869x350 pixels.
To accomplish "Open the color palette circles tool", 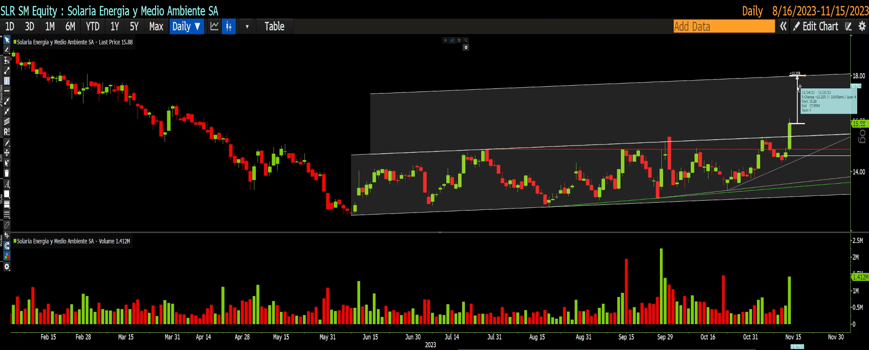I will point(7,256).
